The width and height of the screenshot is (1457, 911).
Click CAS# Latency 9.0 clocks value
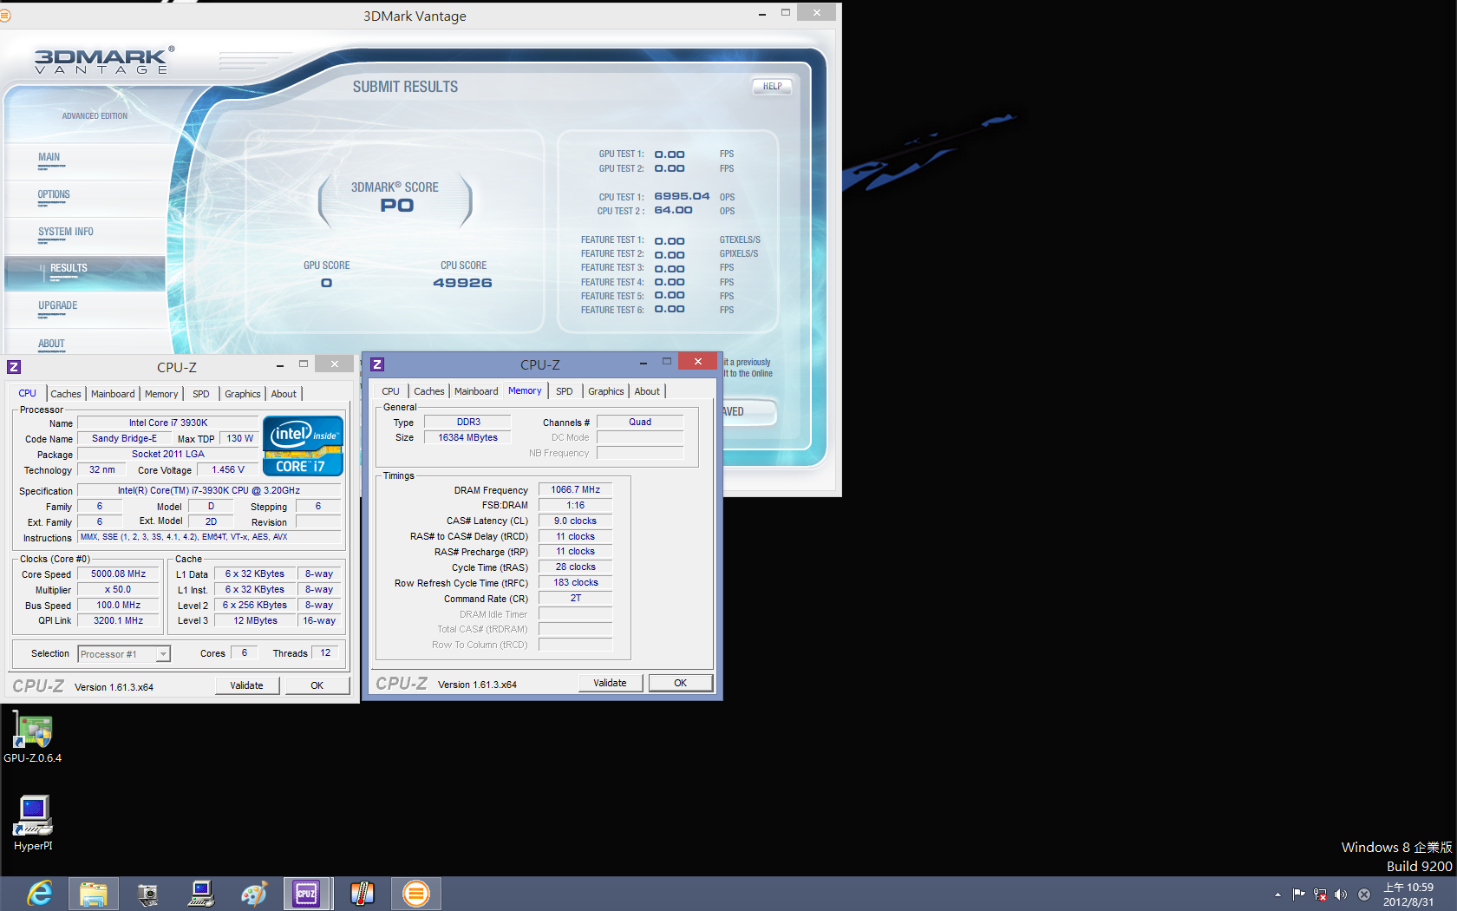coord(576,521)
